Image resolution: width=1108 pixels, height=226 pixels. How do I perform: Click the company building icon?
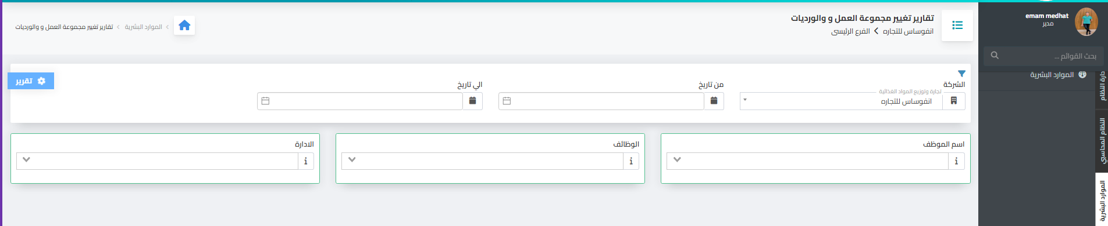coord(953,101)
